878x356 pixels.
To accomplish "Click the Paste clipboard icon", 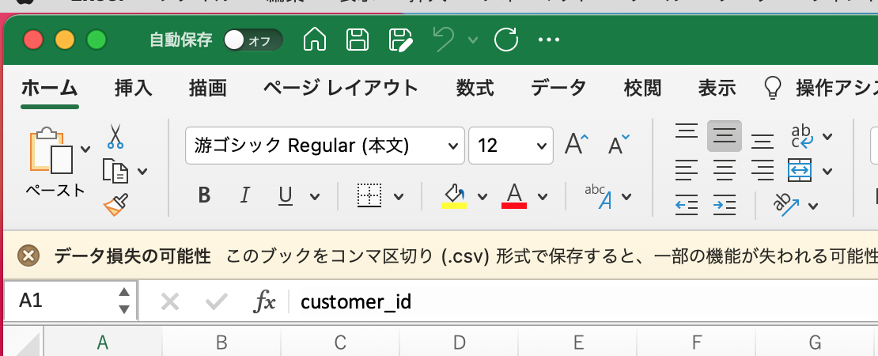I will (51, 150).
